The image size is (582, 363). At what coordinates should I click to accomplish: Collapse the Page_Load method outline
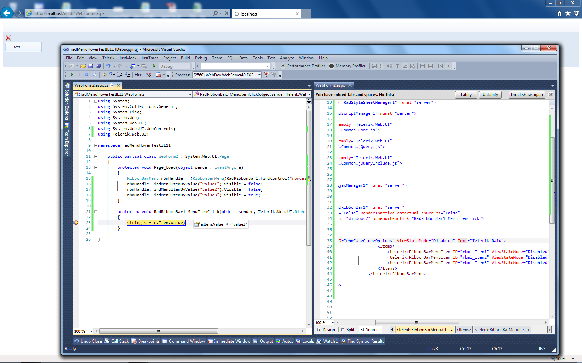(x=96, y=167)
